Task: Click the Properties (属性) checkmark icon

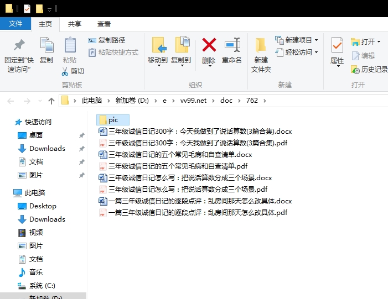Action: [x=337, y=45]
